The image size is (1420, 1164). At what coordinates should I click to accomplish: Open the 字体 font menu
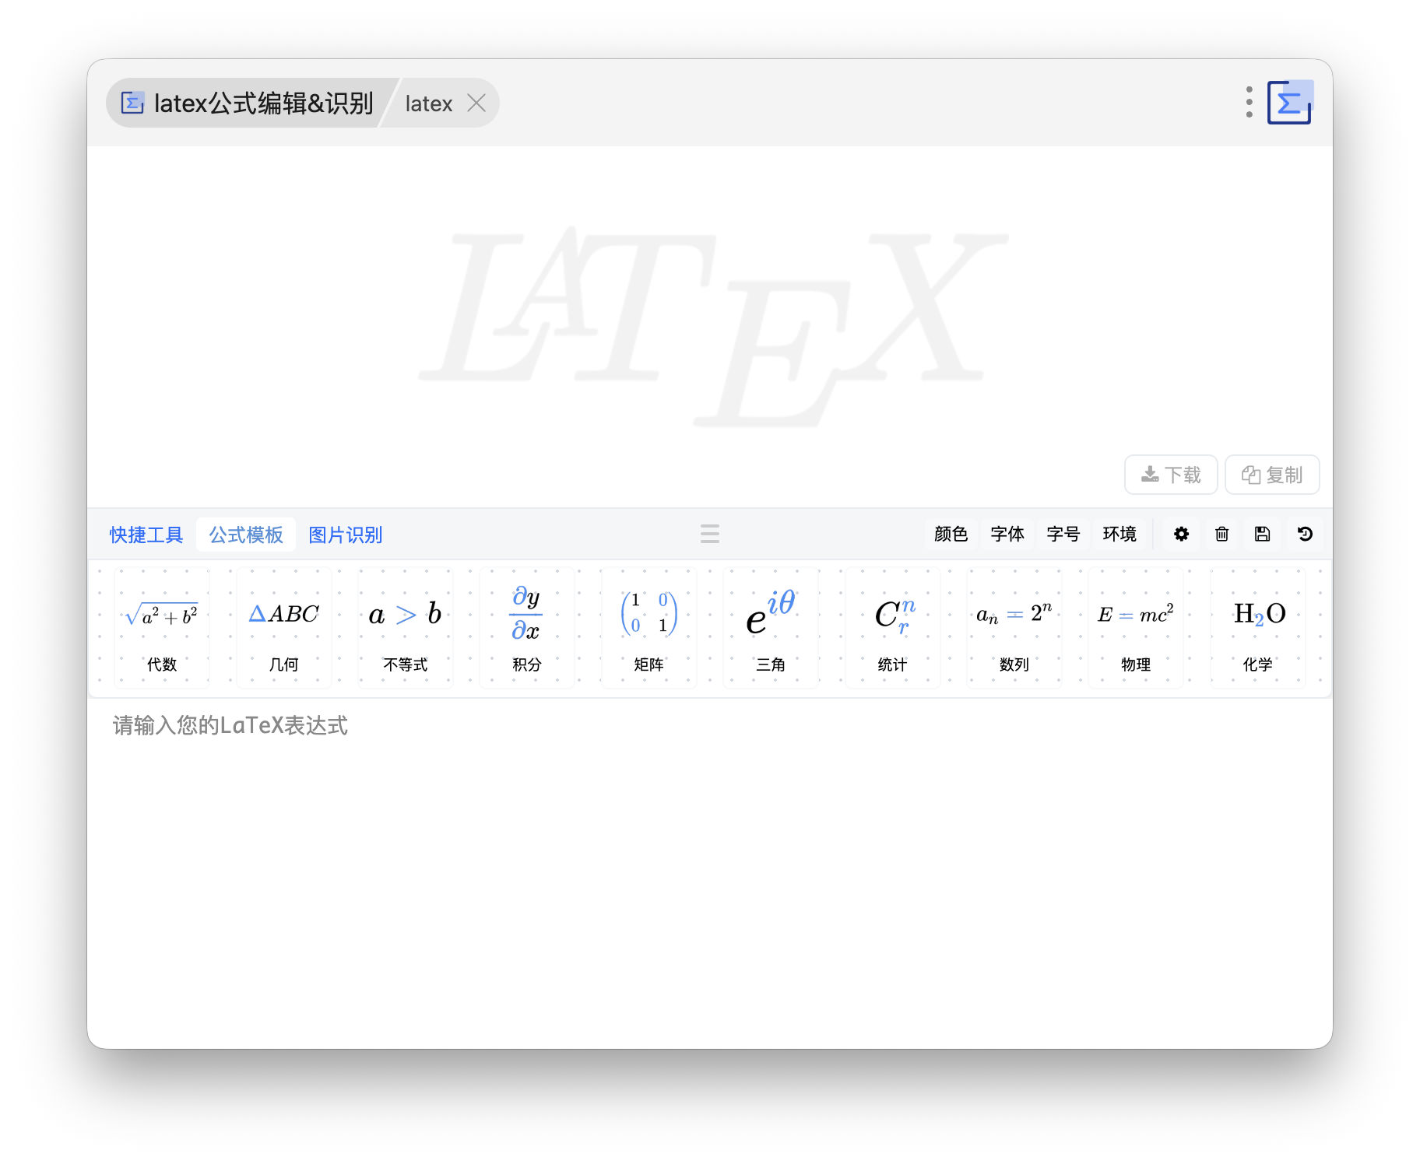tap(1007, 534)
